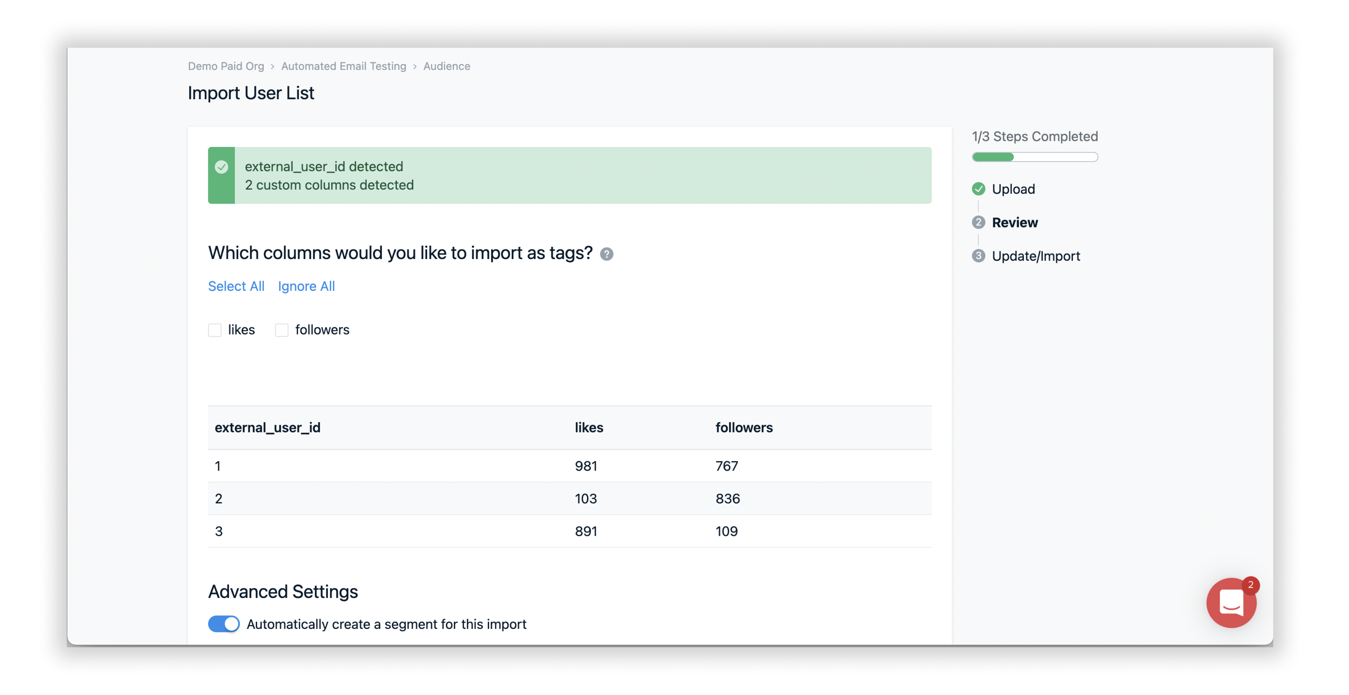Select the Update/Import step label
The width and height of the screenshot is (1349, 695).
(x=1036, y=256)
